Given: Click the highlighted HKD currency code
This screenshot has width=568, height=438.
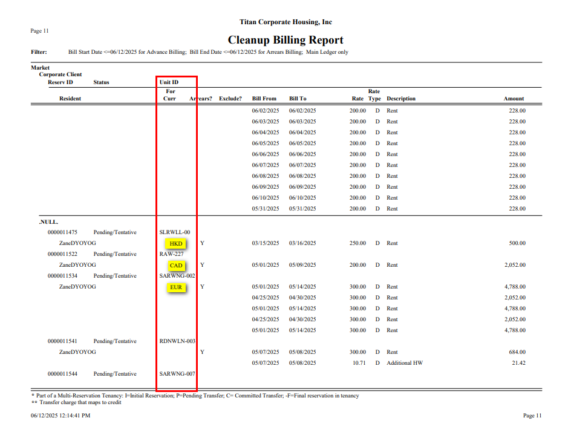Looking at the screenshot, I should [176, 243].
